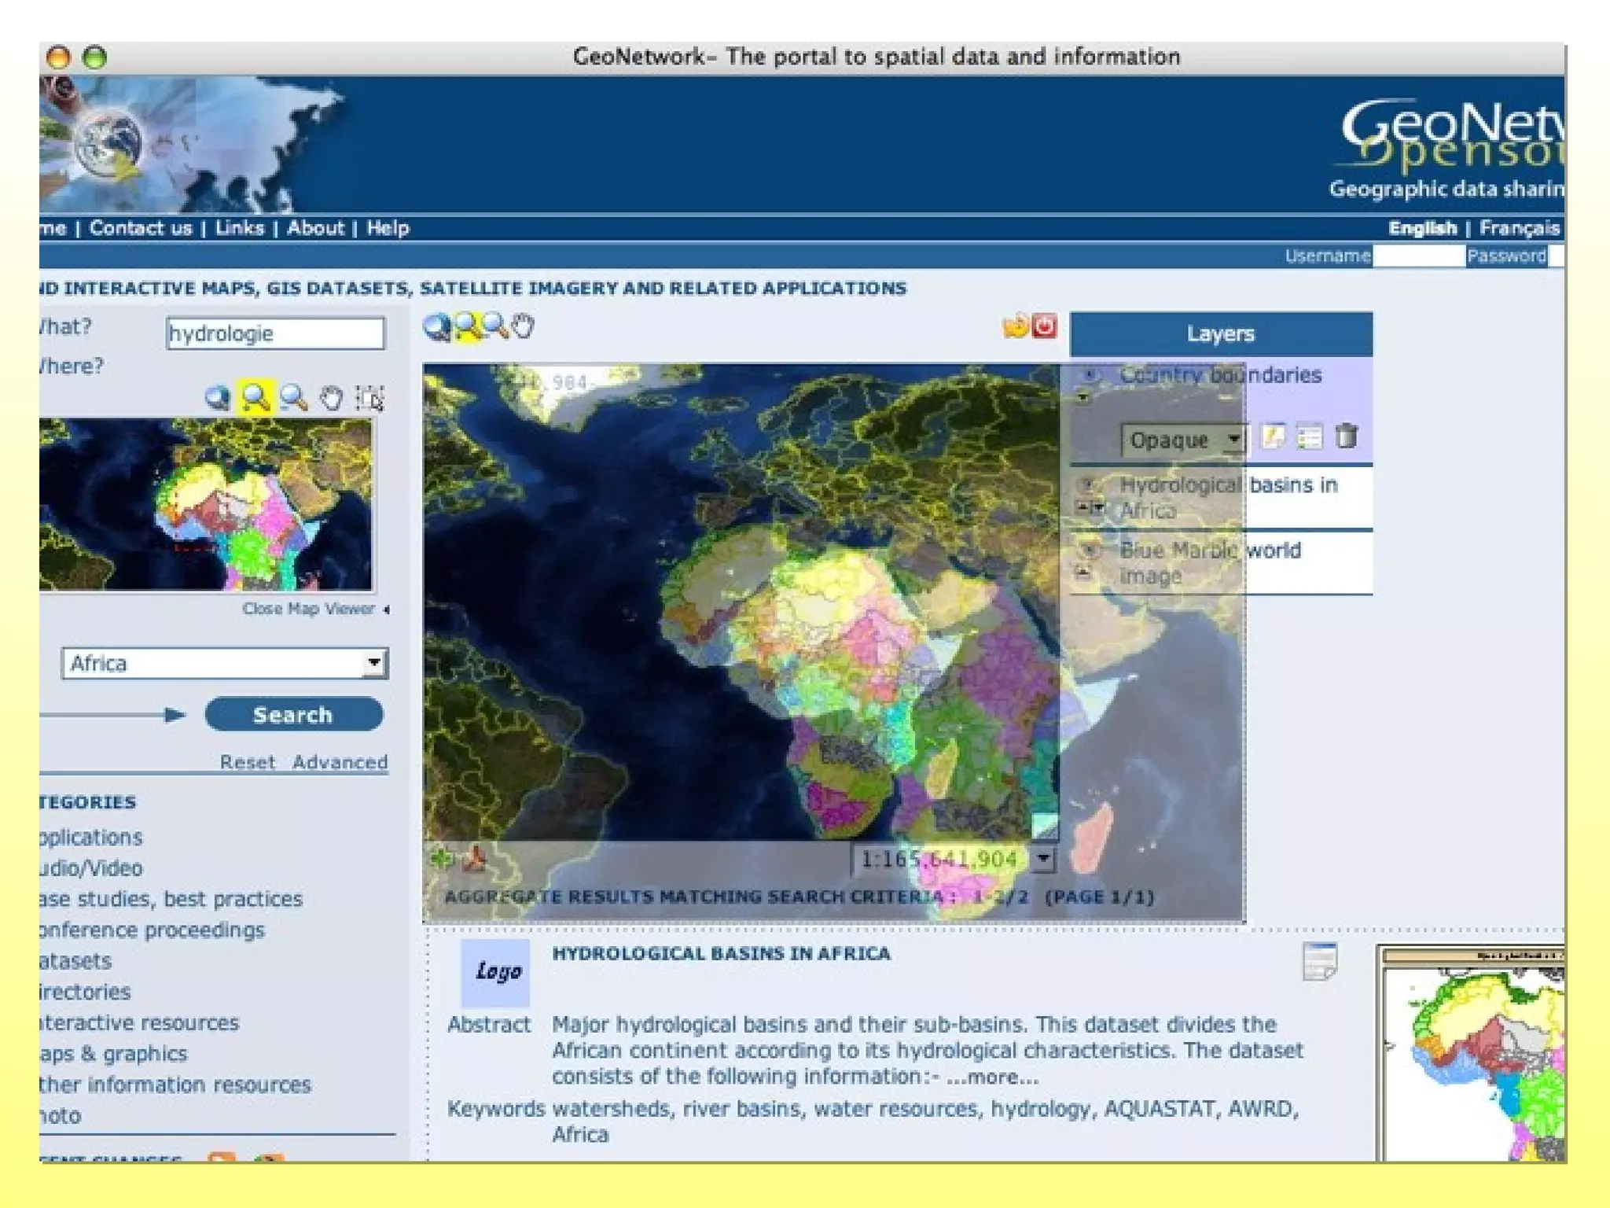Select the zoom-out magnifier in the main map toolbar
The image size is (1610, 1208).
495,325
